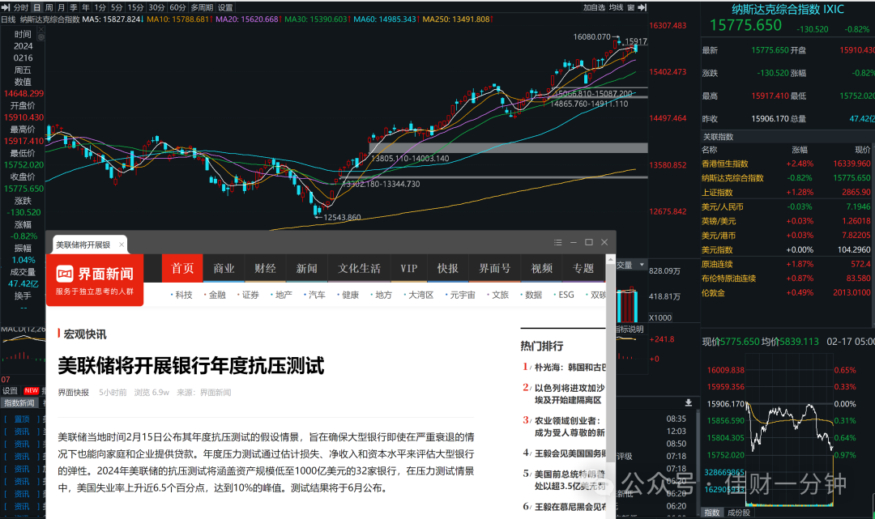Switch to 成份股 tab bottom right
The width and height of the screenshot is (875, 519).
[738, 513]
